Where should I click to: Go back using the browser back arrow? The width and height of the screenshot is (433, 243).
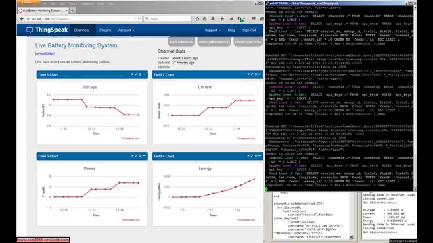(22, 19)
